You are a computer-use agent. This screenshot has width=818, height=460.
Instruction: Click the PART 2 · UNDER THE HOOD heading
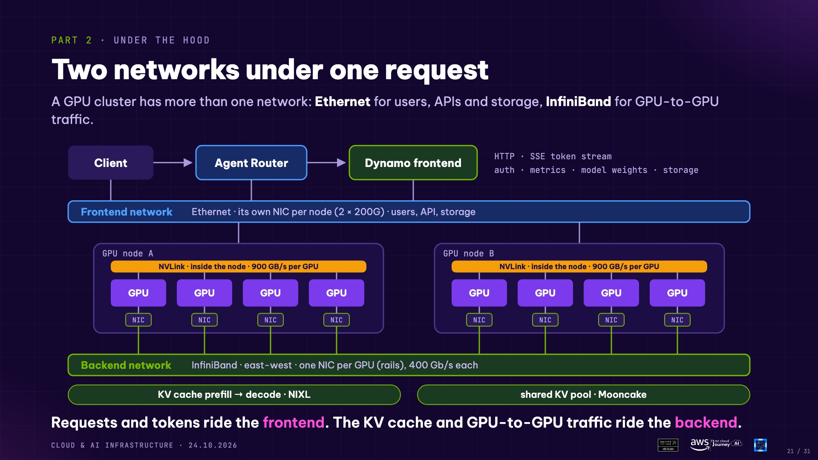(131, 40)
